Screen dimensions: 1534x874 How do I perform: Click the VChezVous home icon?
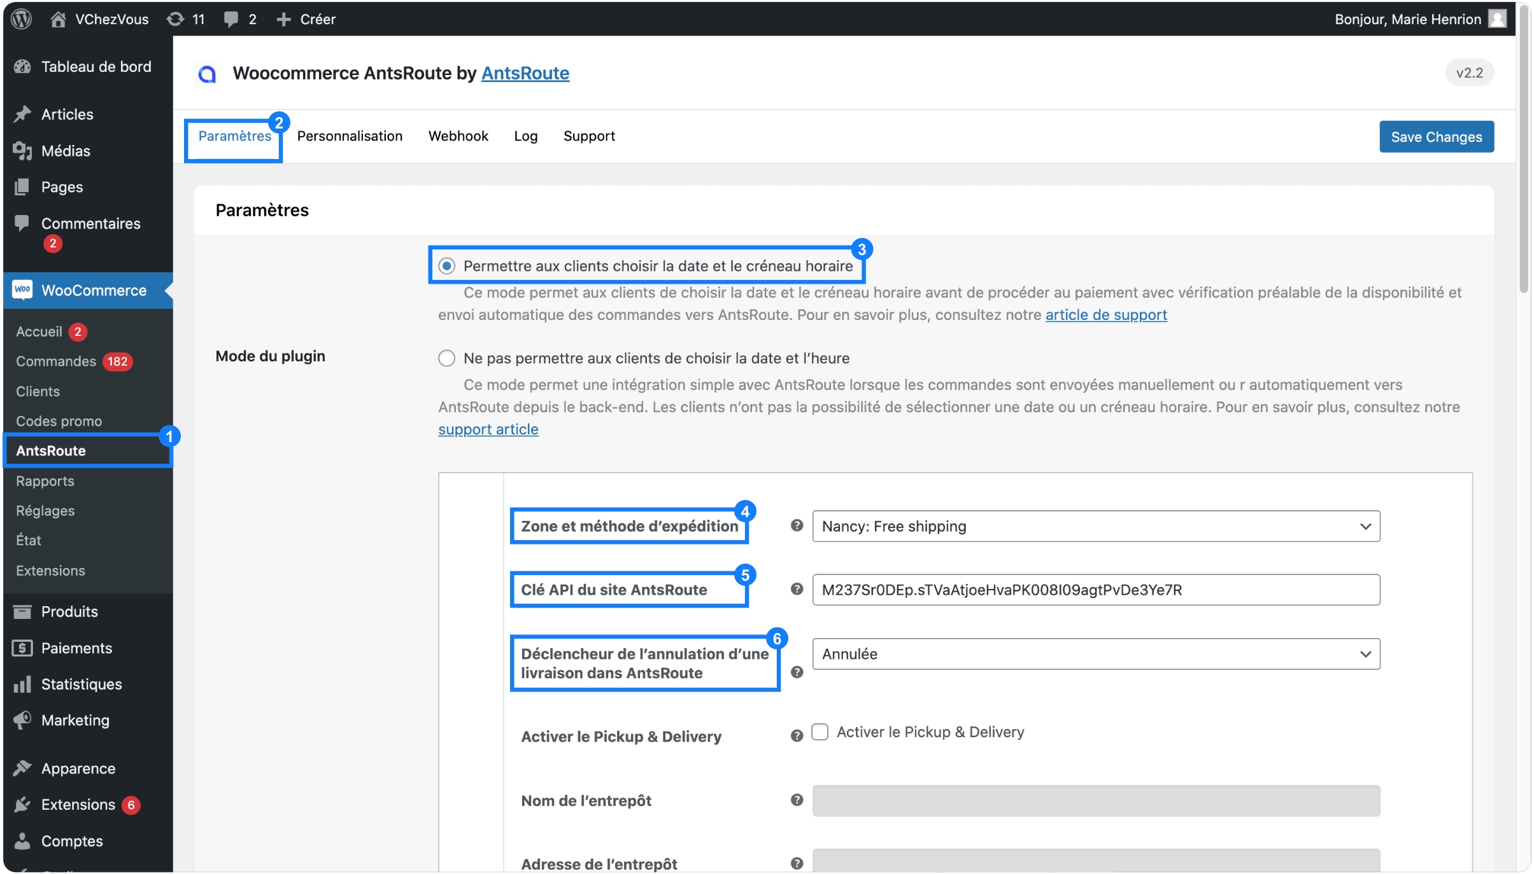click(58, 19)
